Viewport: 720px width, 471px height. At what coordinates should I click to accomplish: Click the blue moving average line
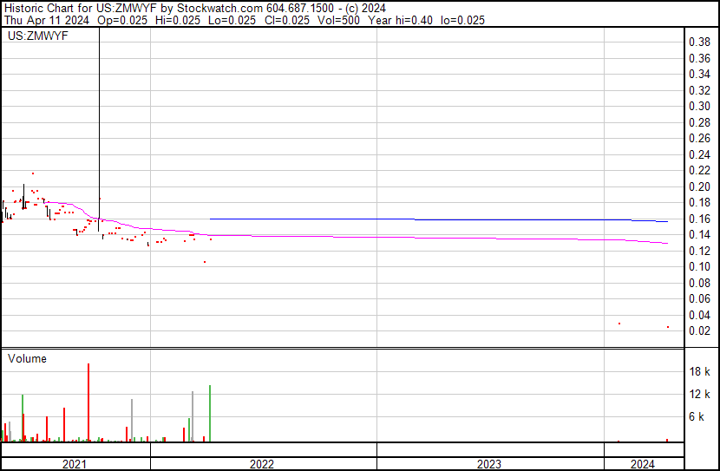point(434,219)
